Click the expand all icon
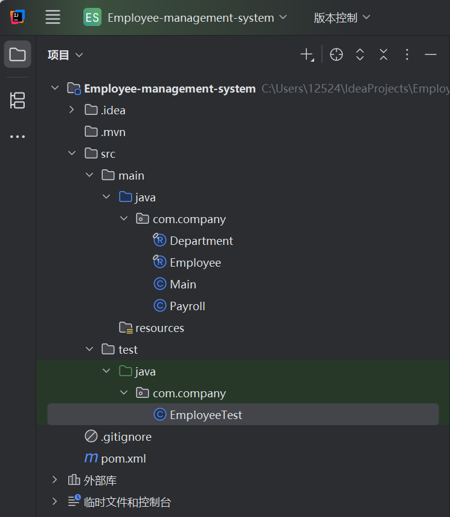 pos(360,54)
